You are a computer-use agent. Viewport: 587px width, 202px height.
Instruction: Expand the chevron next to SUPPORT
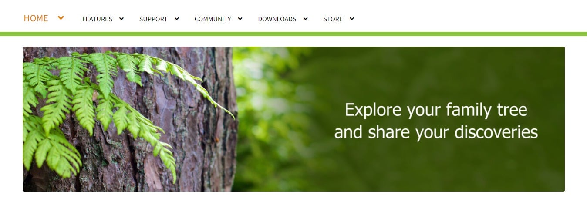[177, 19]
